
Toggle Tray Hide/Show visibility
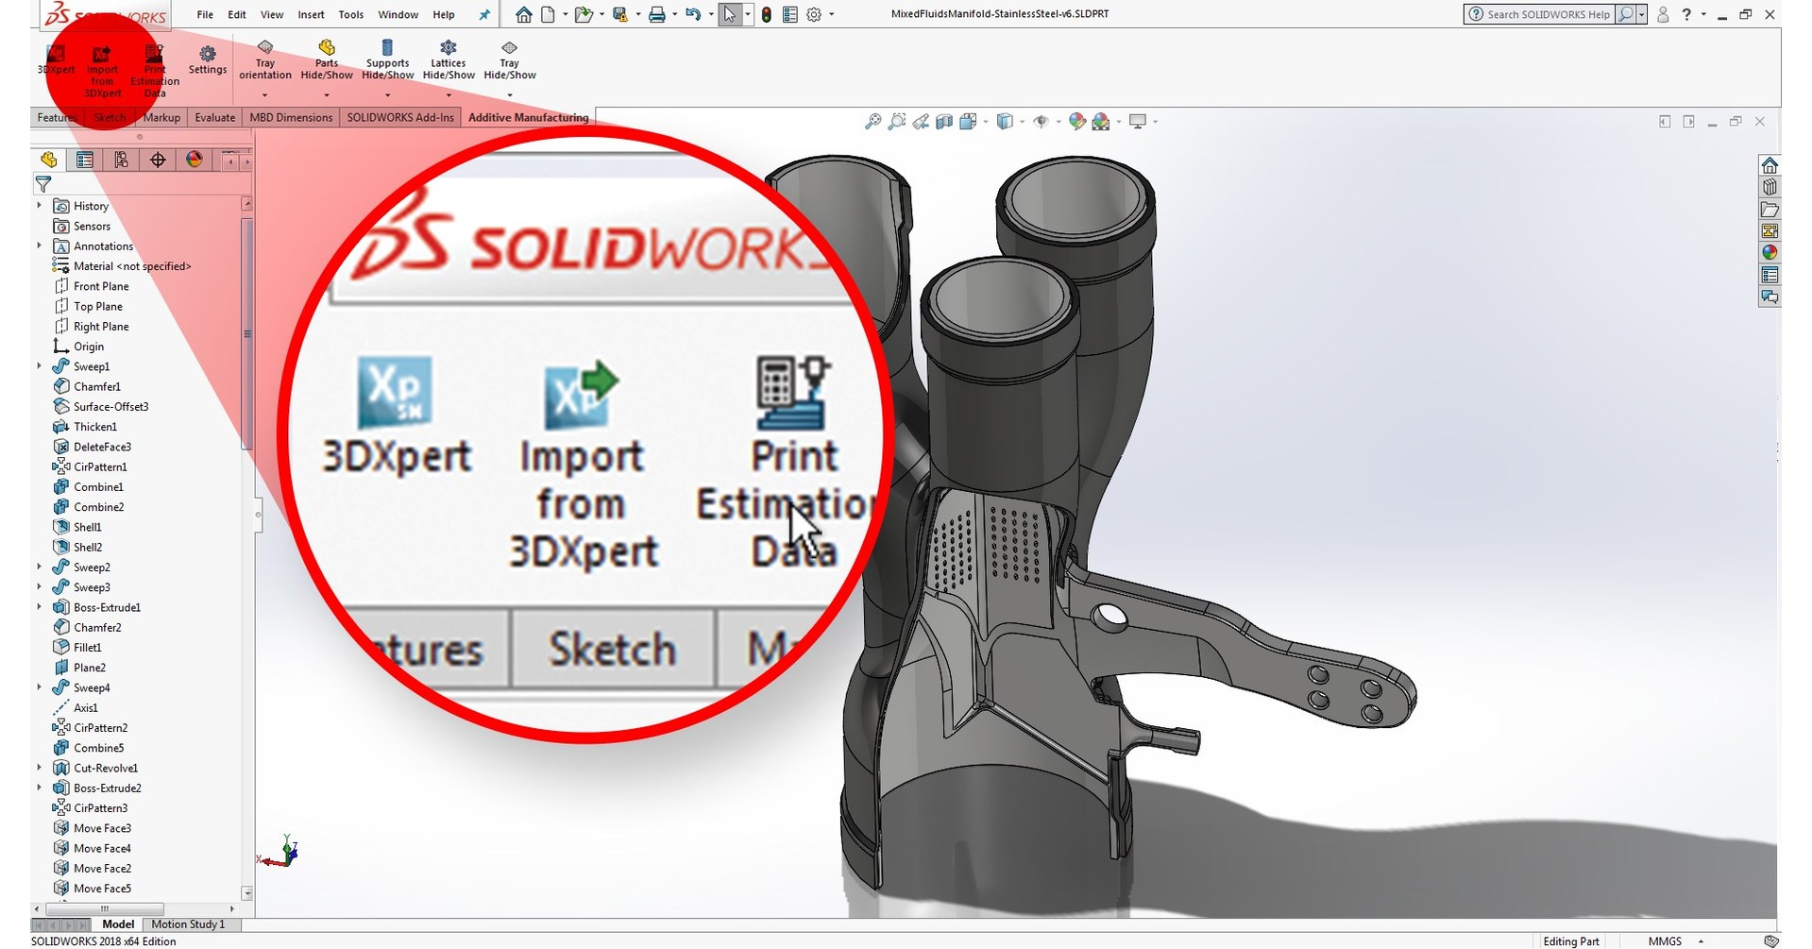[x=509, y=59]
